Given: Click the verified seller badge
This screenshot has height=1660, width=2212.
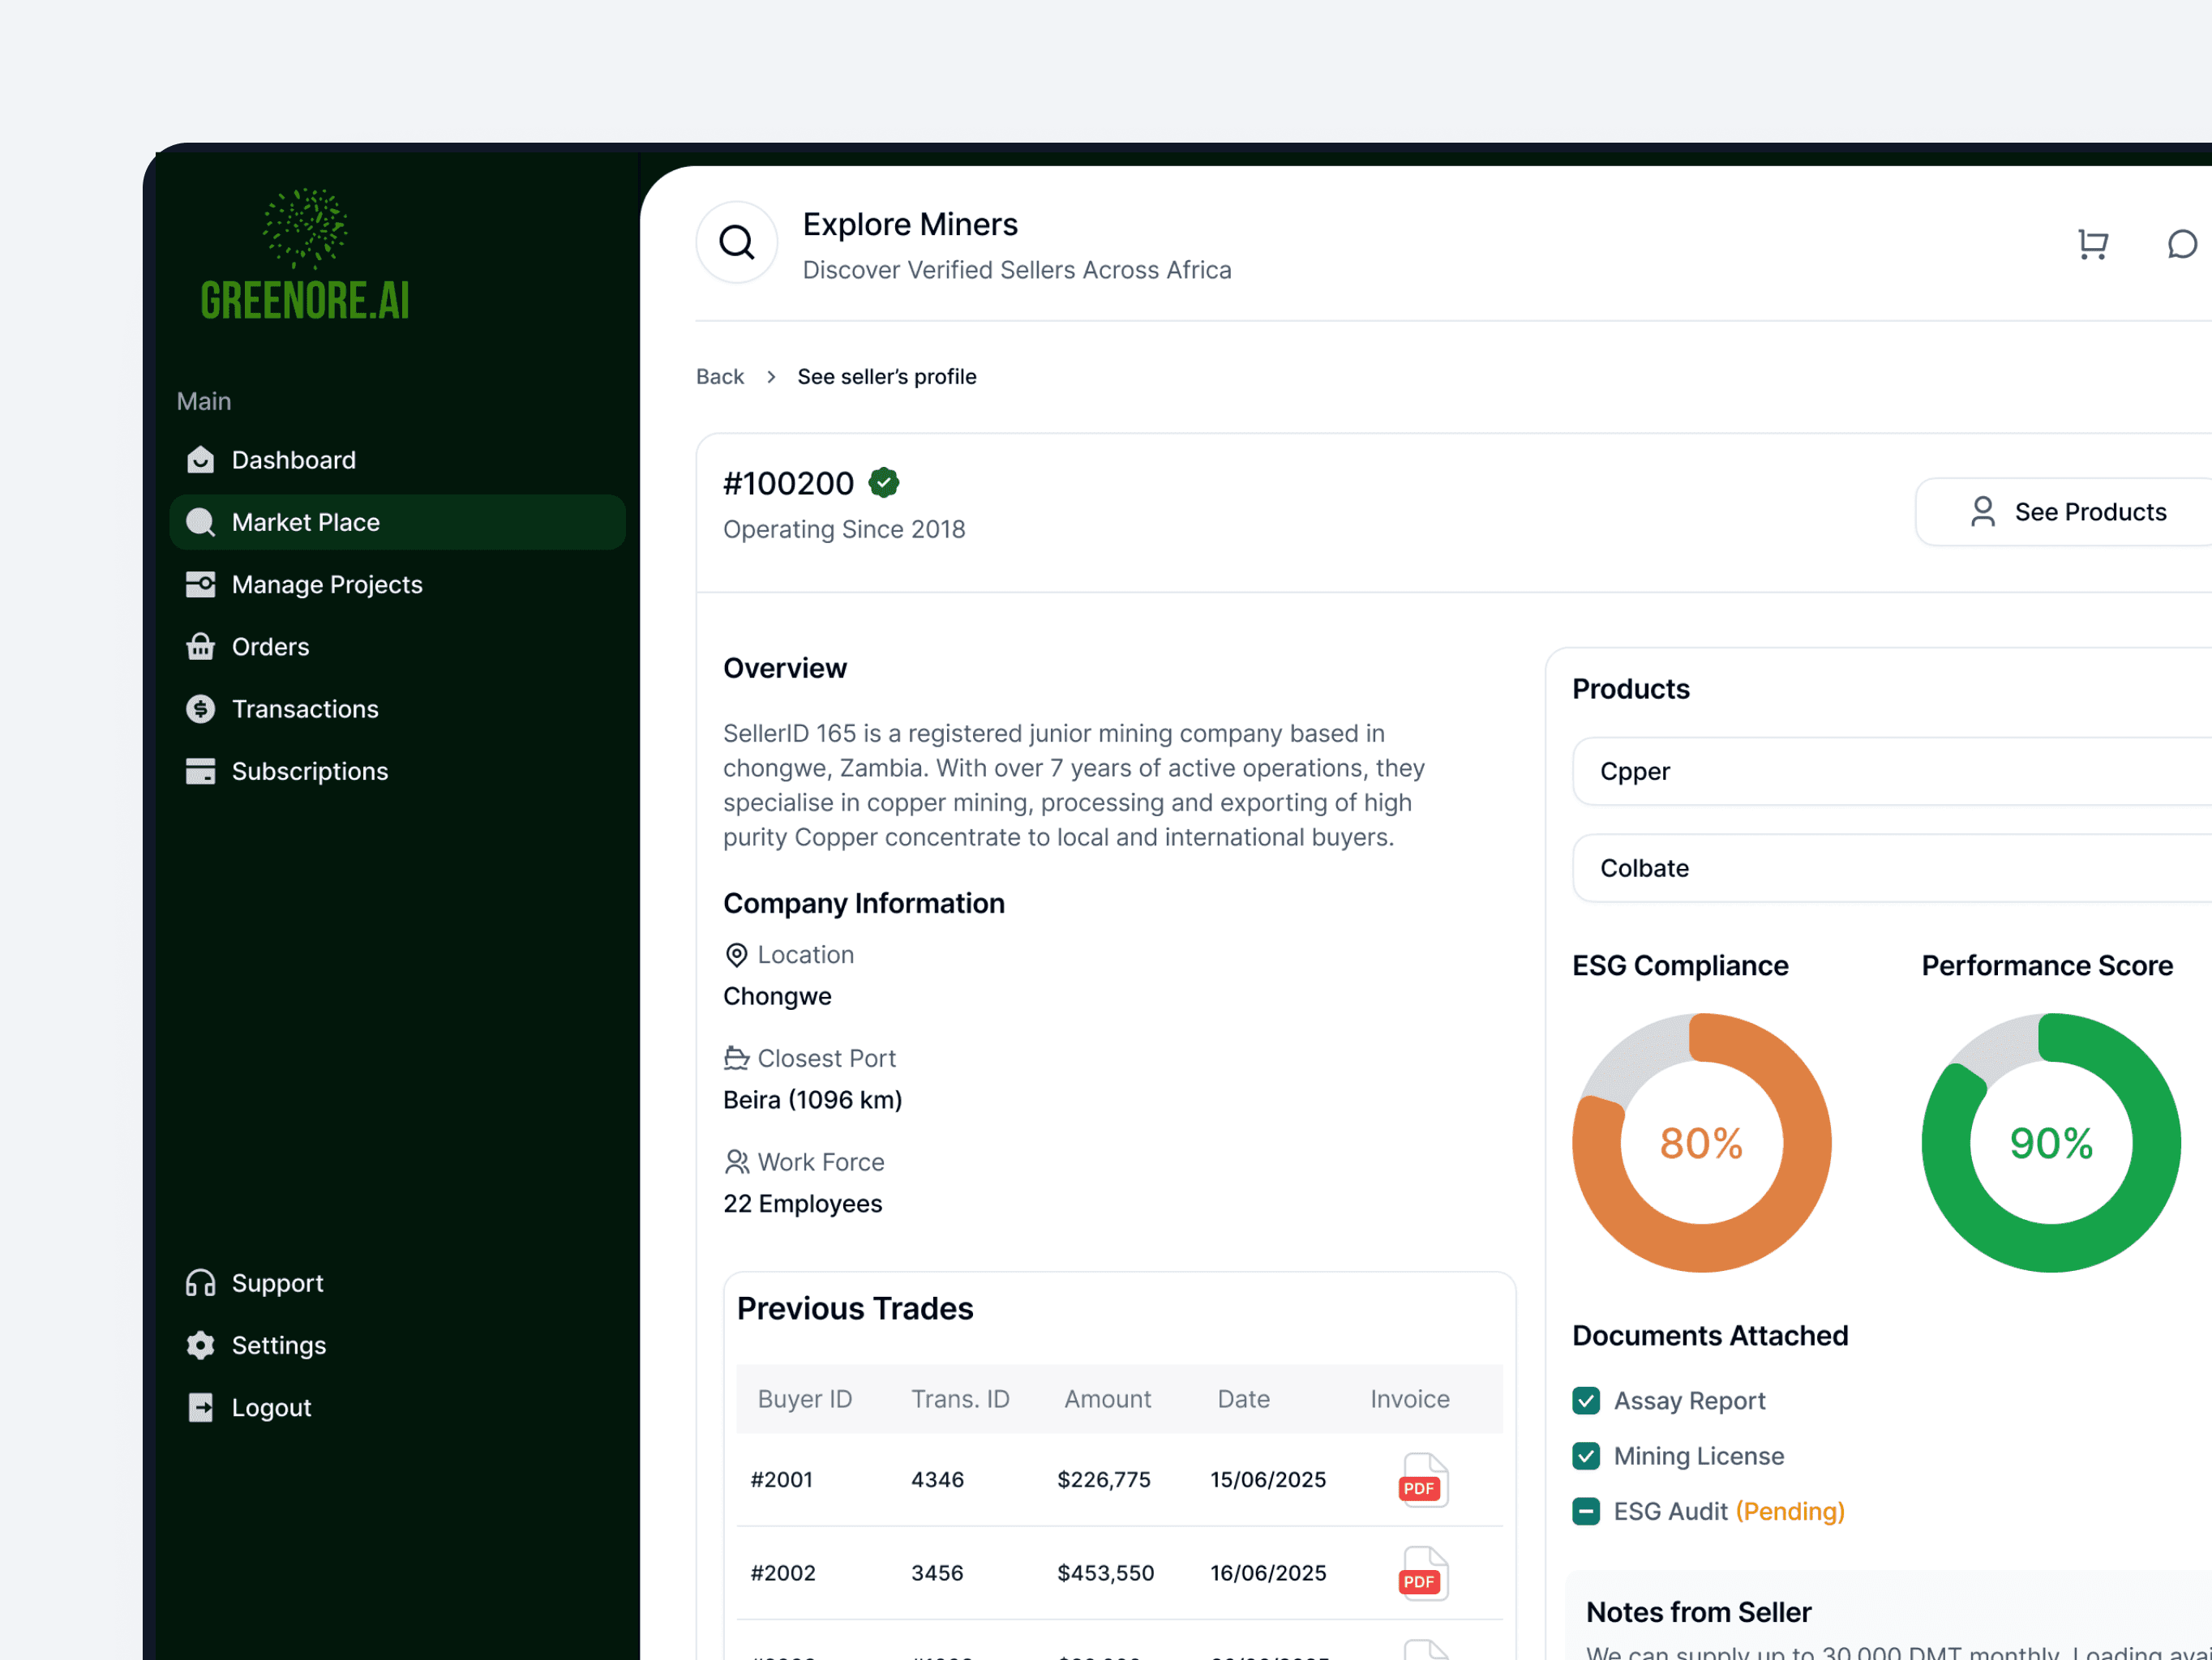Looking at the screenshot, I should (883, 483).
